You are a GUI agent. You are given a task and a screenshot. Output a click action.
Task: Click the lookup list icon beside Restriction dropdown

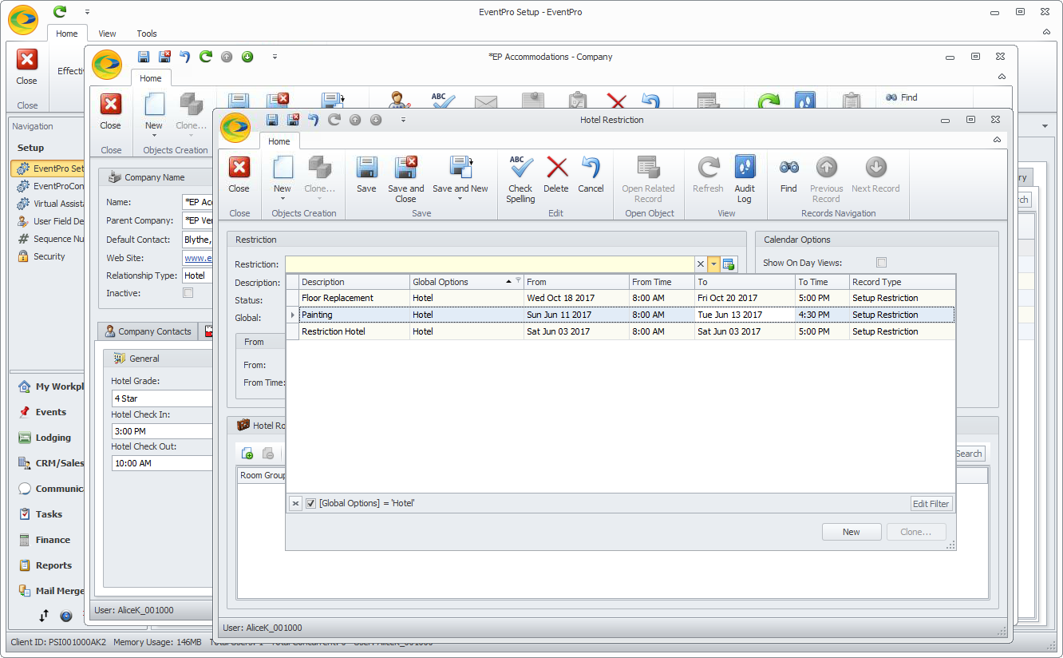click(729, 264)
